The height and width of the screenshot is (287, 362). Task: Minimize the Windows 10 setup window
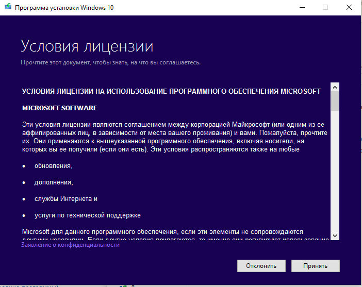click(302, 7)
